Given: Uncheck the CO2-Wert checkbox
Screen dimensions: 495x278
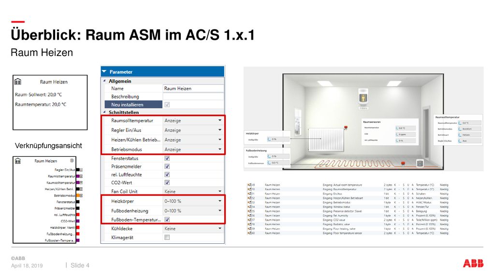Looking at the screenshot, I should (x=167, y=183).
